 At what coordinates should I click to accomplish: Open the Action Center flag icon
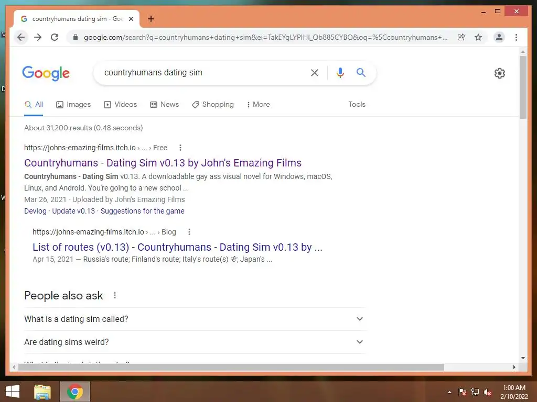point(463,392)
